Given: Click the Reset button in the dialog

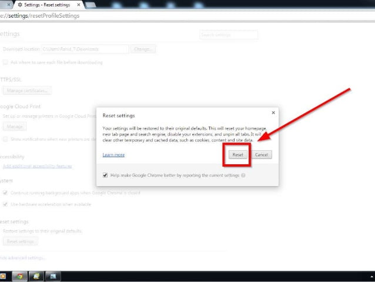Looking at the screenshot, I should (237, 154).
